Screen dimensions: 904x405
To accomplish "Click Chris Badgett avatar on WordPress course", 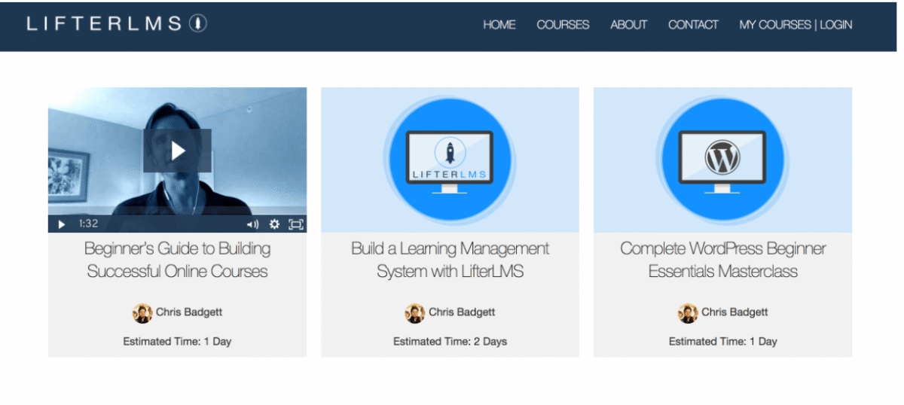I will [x=688, y=312].
